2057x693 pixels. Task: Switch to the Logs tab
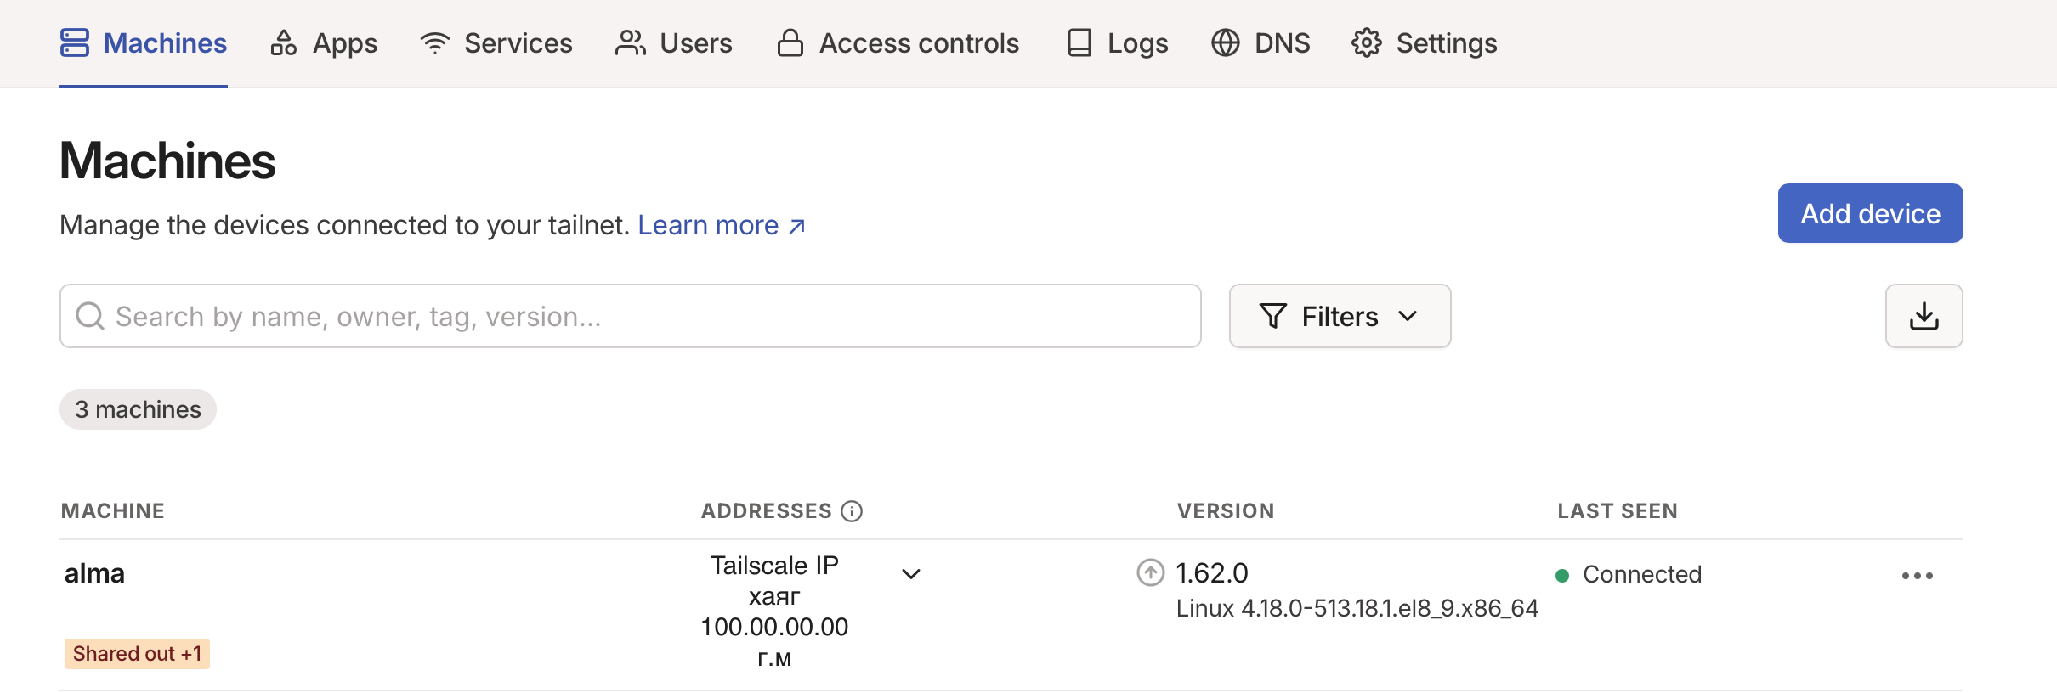tap(1117, 43)
